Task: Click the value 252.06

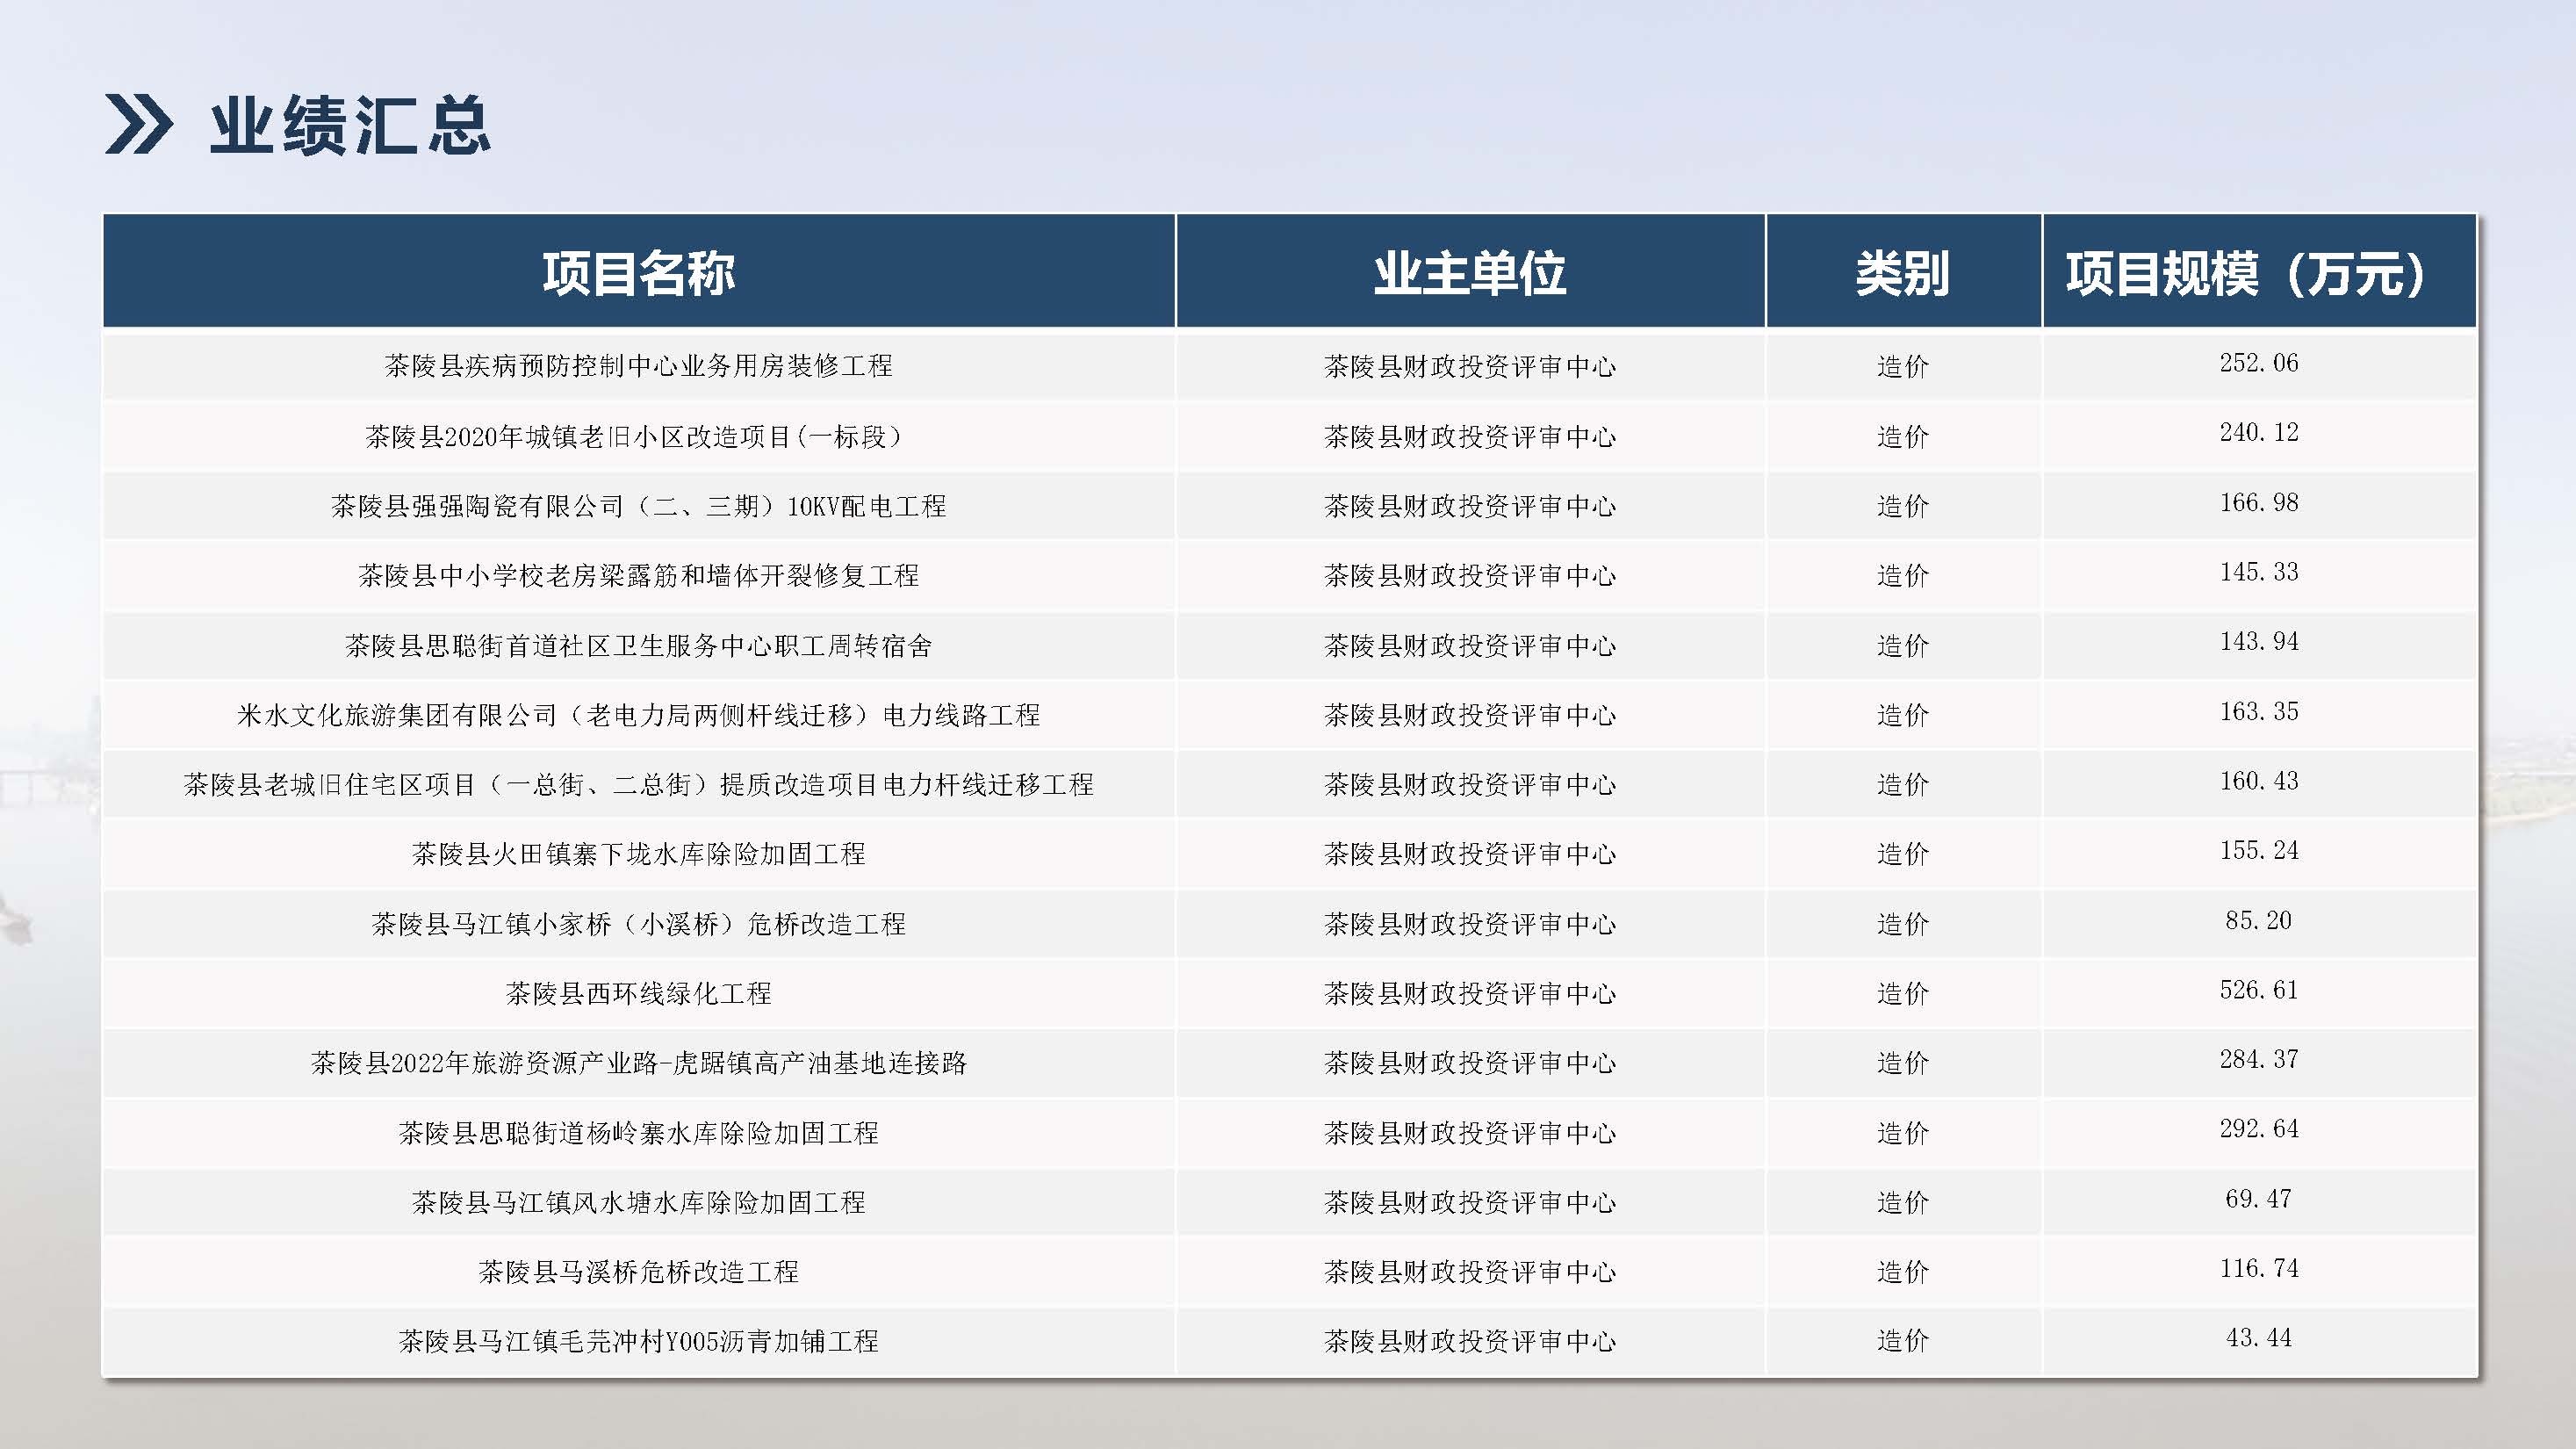Action: click(2259, 363)
